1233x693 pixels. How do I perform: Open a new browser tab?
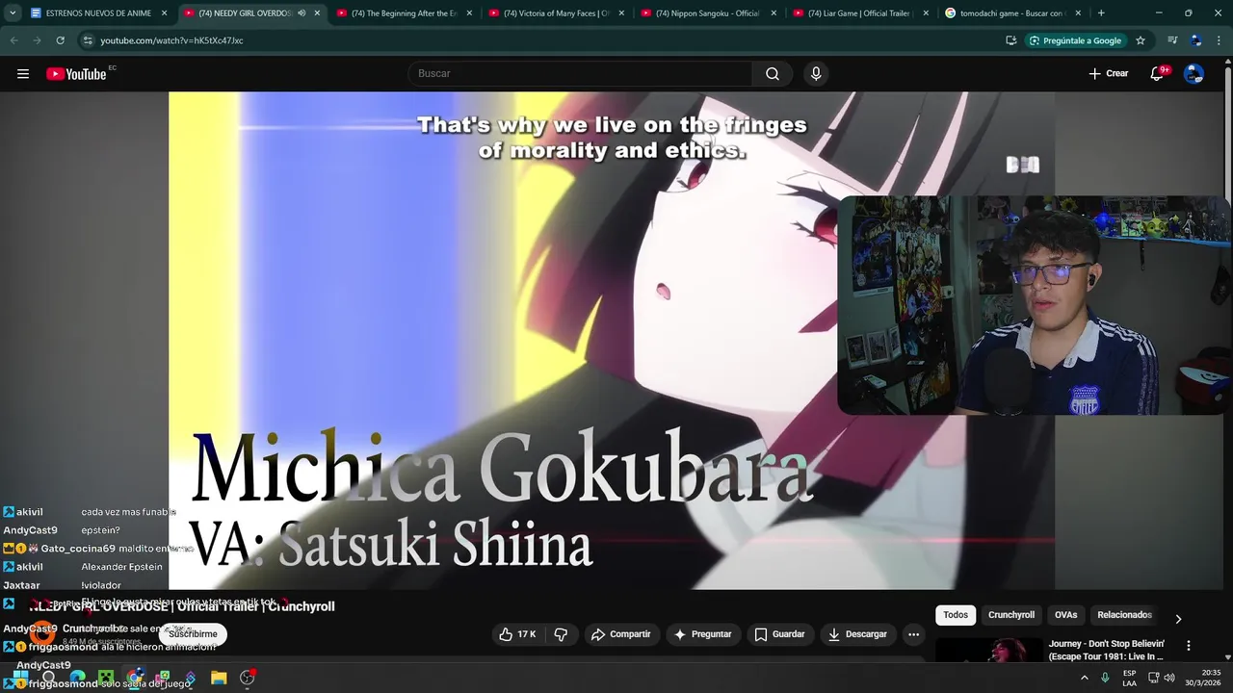pyautogui.click(x=1101, y=13)
